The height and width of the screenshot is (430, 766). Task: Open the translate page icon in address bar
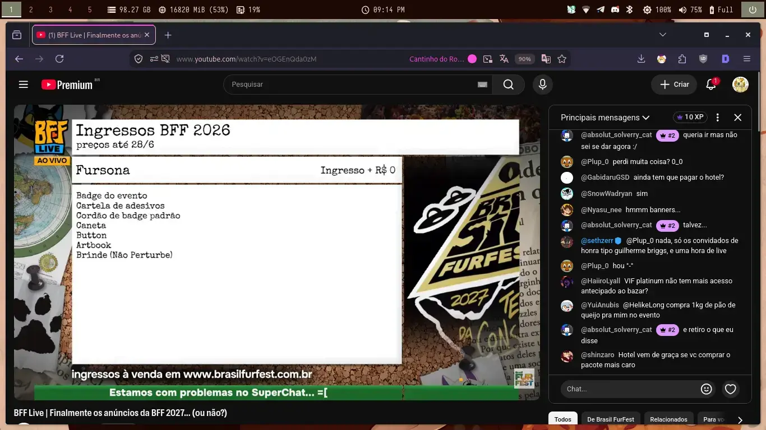click(x=504, y=59)
